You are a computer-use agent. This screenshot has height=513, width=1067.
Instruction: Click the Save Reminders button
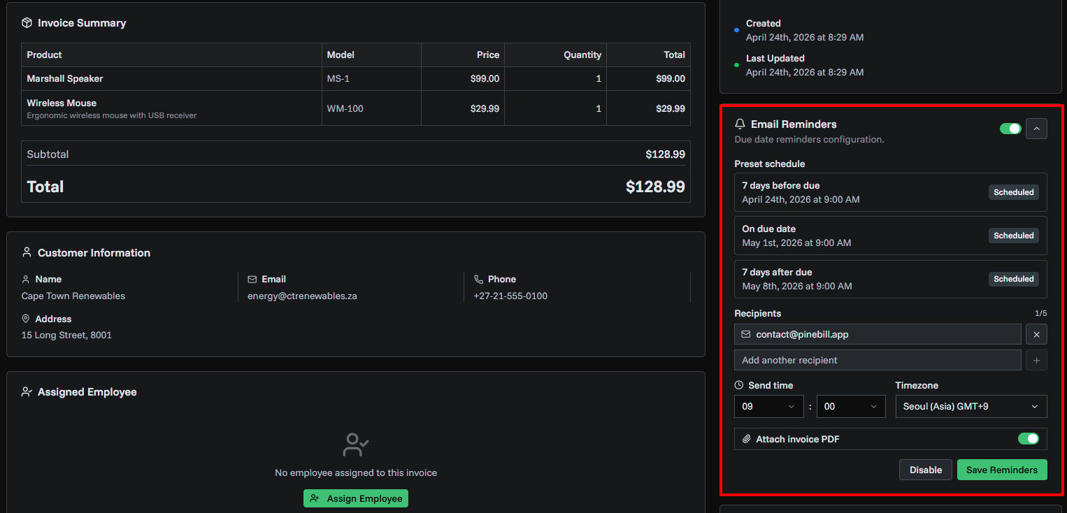click(1002, 470)
